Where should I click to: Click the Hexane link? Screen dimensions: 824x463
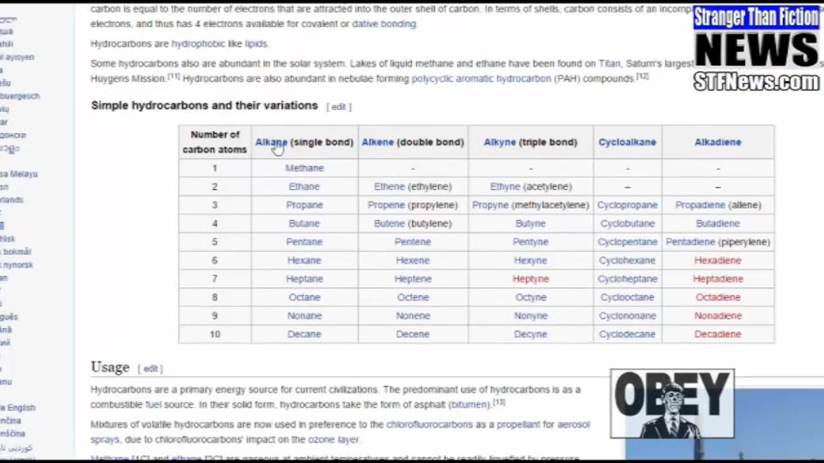tap(304, 260)
